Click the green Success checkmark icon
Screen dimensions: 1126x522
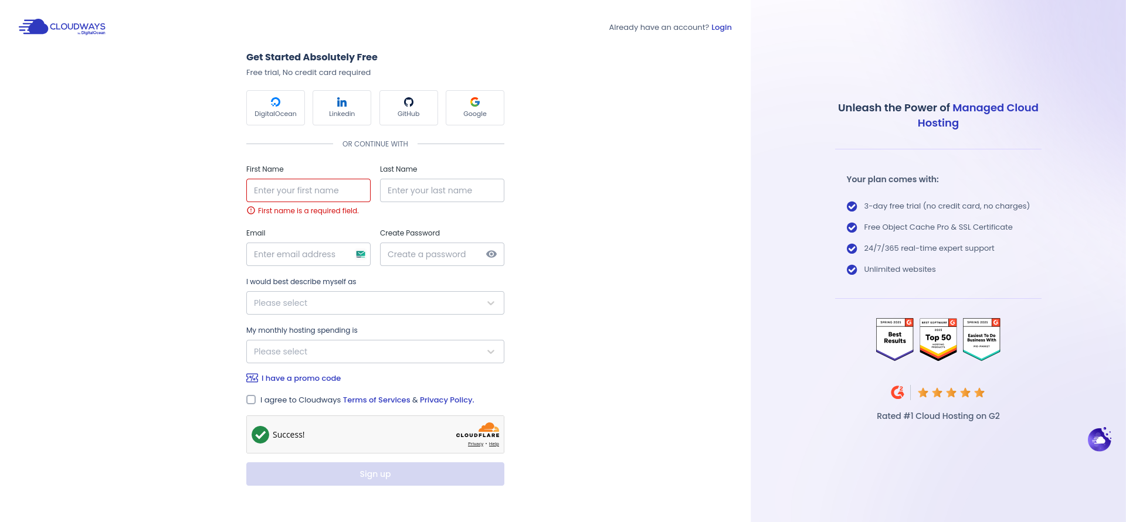point(260,435)
